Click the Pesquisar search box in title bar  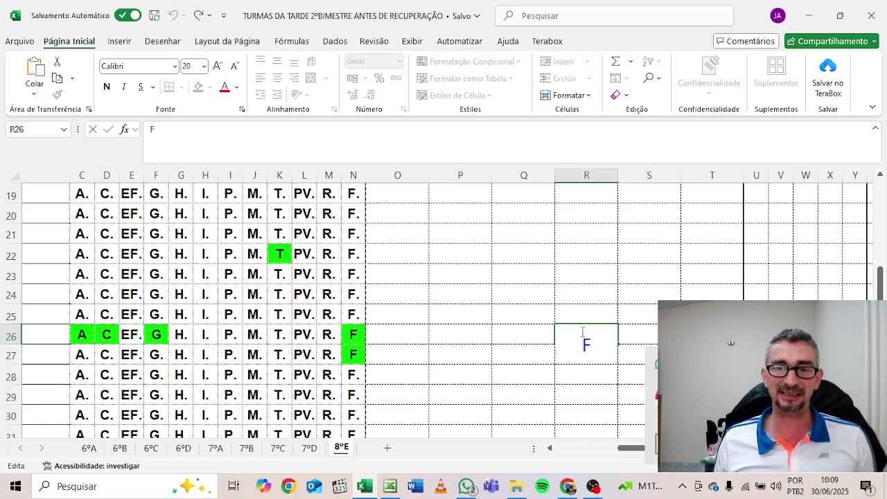[x=614, y=15]
